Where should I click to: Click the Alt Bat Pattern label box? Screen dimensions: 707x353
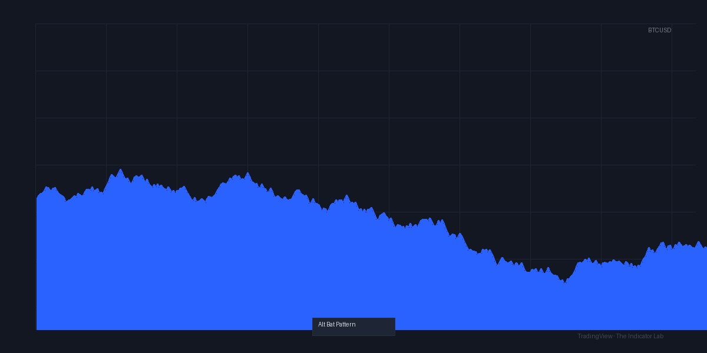pyautogui.click(x=353, y=327)
